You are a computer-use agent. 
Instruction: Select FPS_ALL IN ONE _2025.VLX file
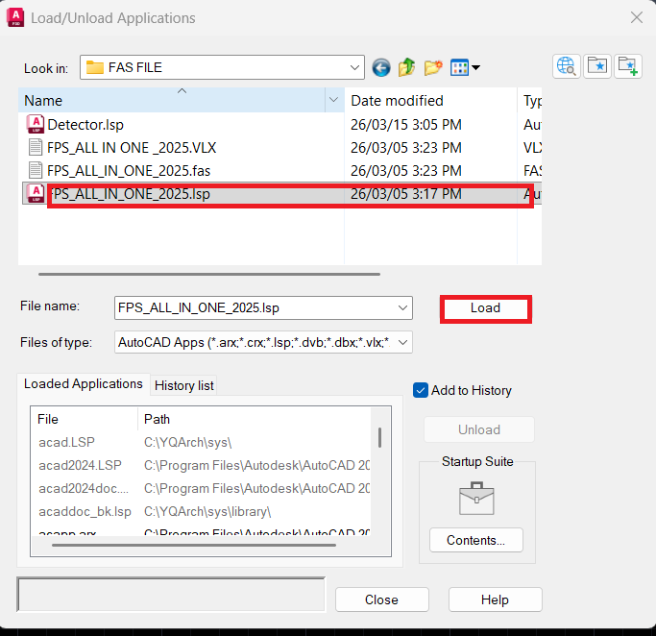tap(132, 148)
